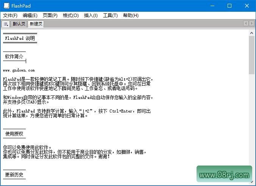Maximize the FlashPad window
256x186 pixels.
[229, 6]
